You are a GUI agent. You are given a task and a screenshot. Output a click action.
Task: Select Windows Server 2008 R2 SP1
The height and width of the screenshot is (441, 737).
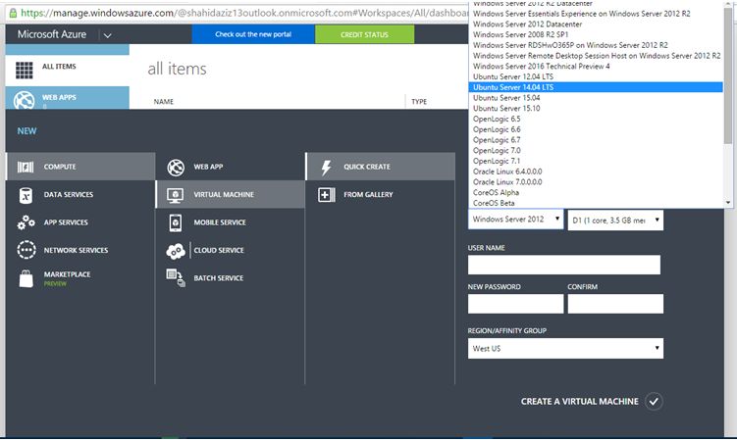[596, 34]
